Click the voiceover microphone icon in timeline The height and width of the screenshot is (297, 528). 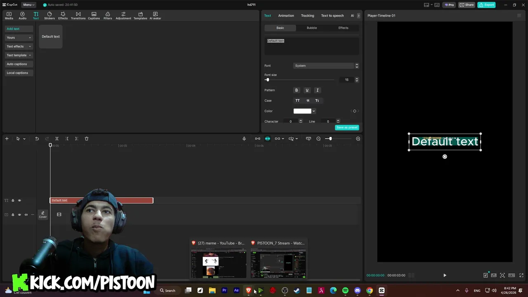click(x=244, y=139)
